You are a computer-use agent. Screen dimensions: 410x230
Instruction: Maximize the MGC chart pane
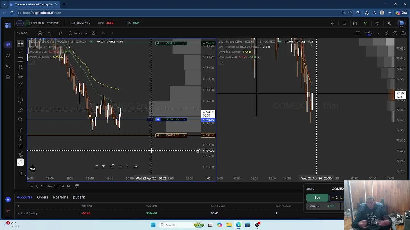112,166
